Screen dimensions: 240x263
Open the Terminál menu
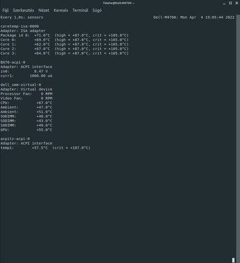coord(80,10)
